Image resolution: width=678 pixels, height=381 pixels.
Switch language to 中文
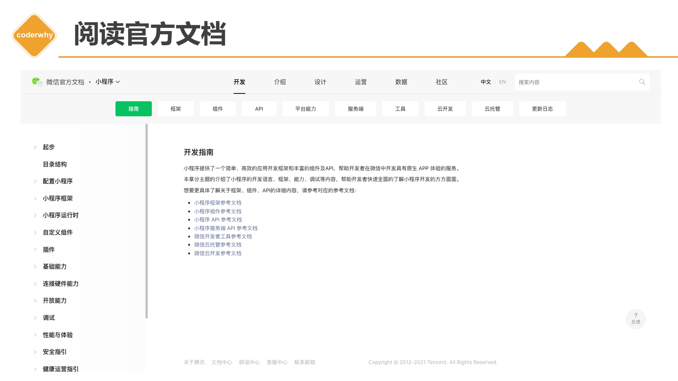pos(486,82)
